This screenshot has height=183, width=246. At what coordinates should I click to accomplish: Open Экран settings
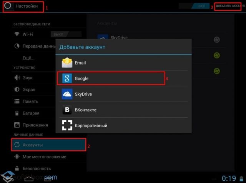(34, 90)
